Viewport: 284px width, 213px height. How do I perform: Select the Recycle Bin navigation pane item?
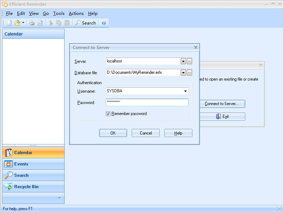33,187
